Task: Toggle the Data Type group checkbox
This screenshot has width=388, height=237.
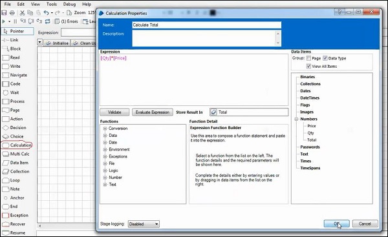Action: pyautogui.click(x=325, y=58)
